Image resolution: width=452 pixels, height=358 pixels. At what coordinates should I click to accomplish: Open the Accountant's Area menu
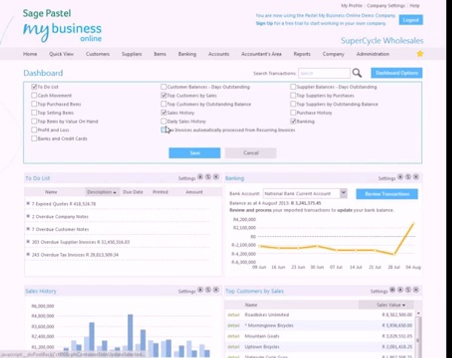point(261,54)
